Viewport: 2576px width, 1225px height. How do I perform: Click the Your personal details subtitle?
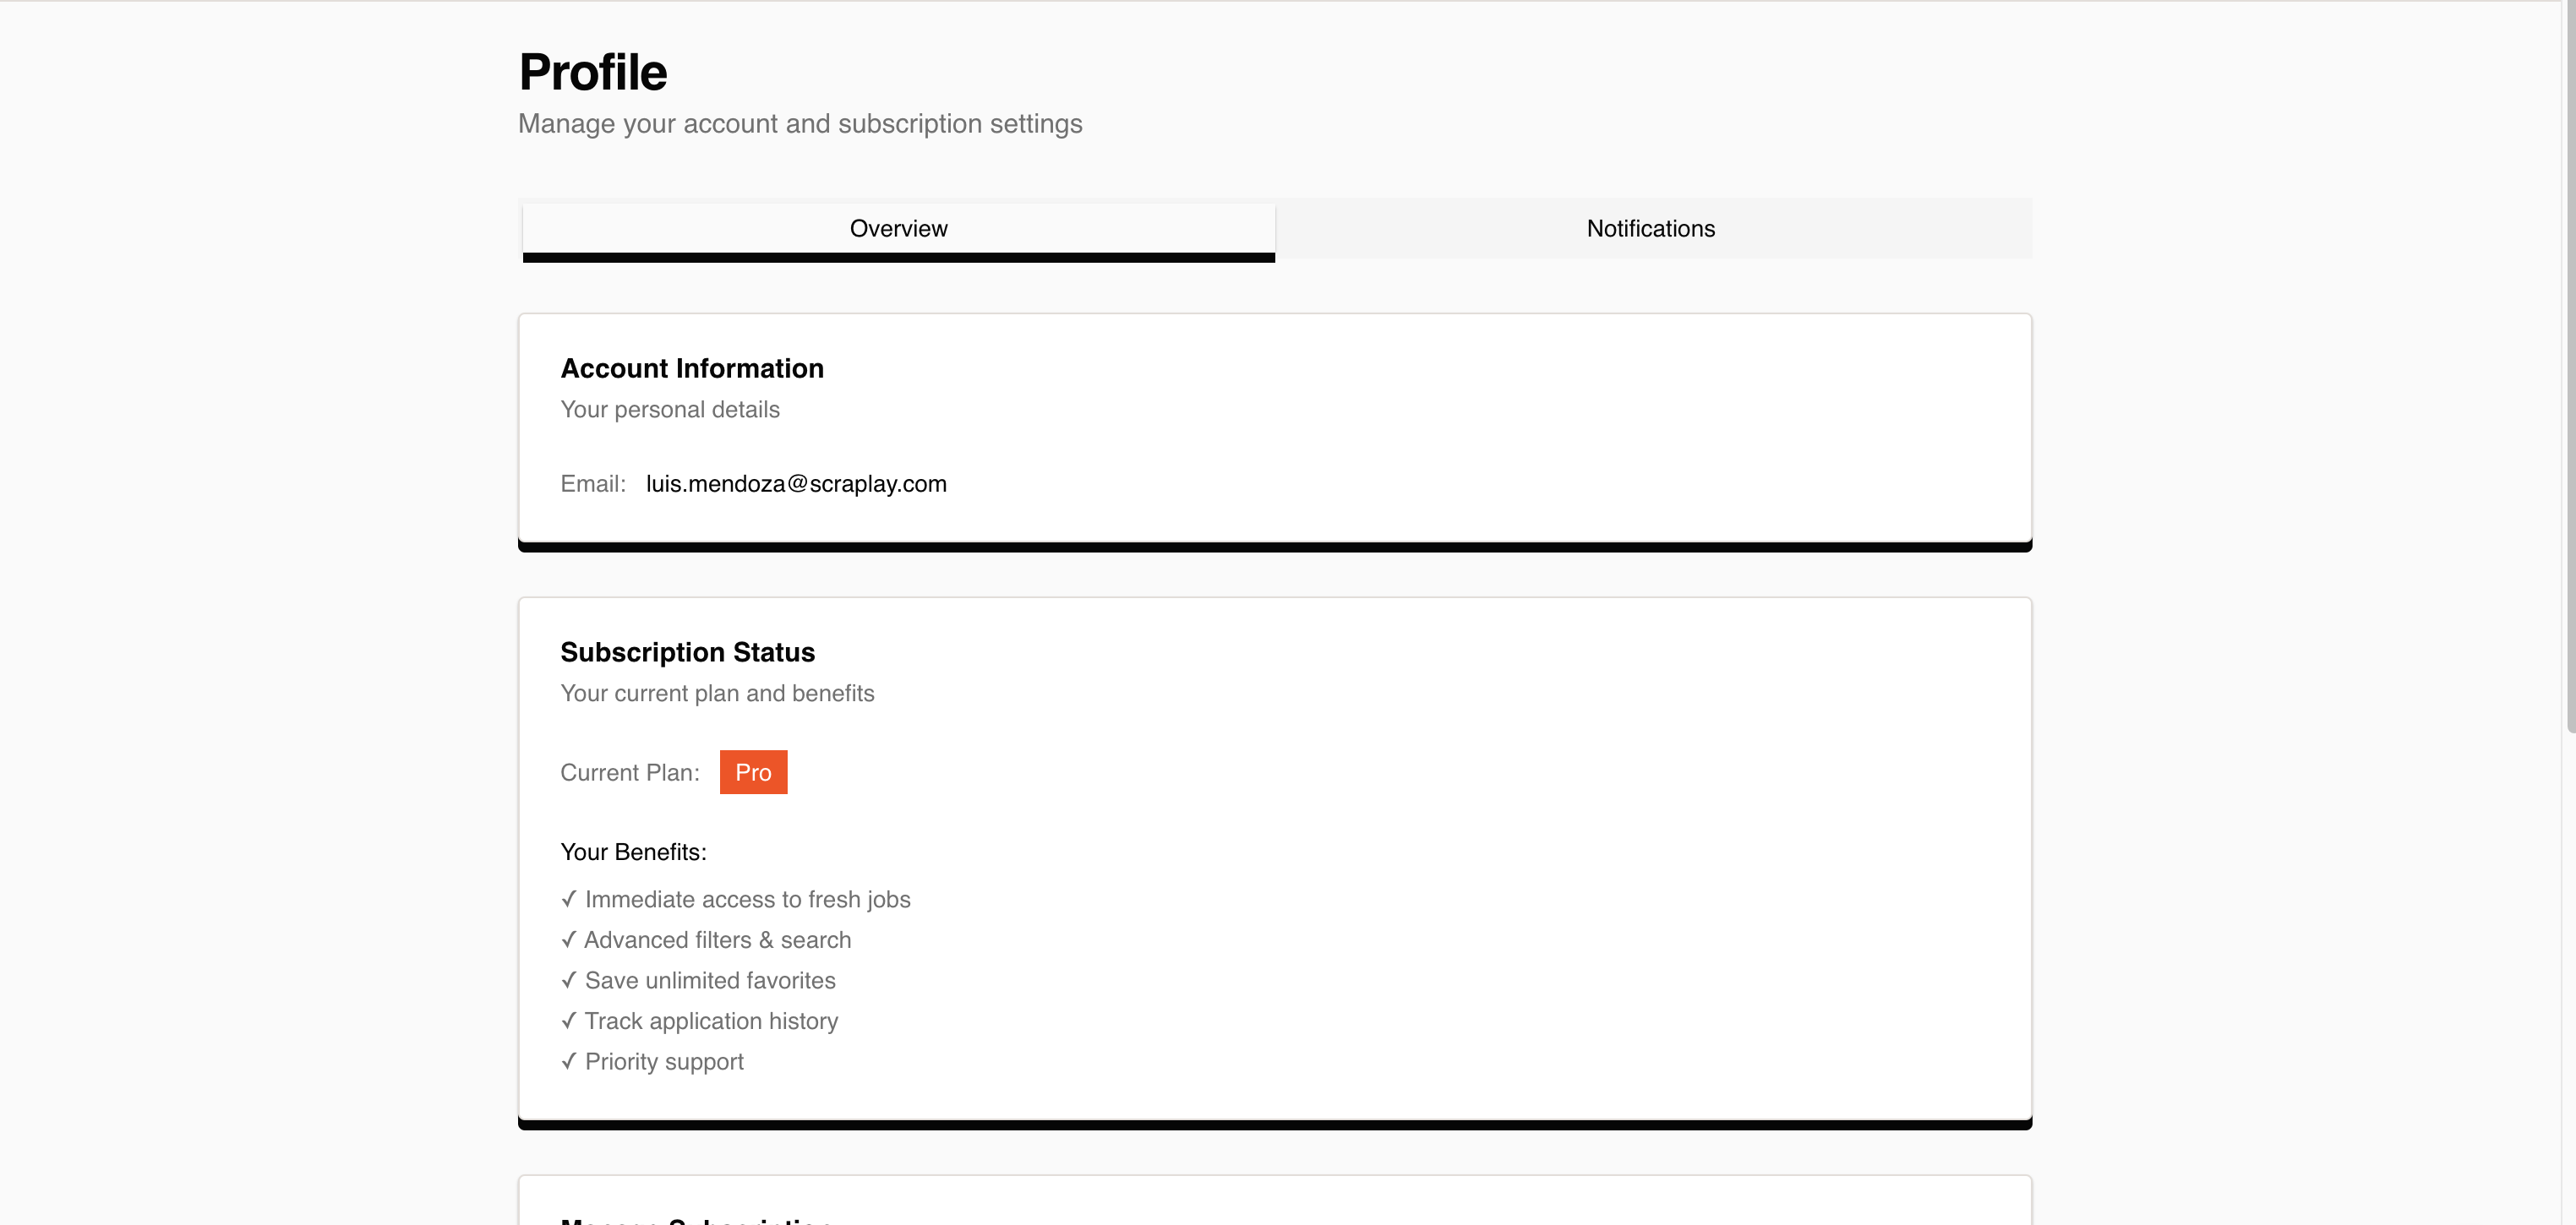tap(669, 409)
